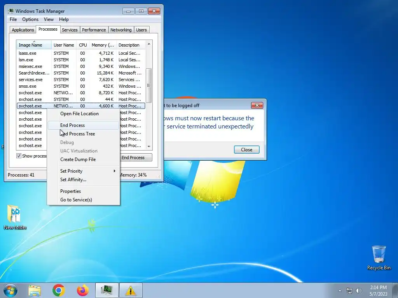The width and height of the screenshot is (398, 298).
Task: Choose End Process in context menu
Action: 83,125
